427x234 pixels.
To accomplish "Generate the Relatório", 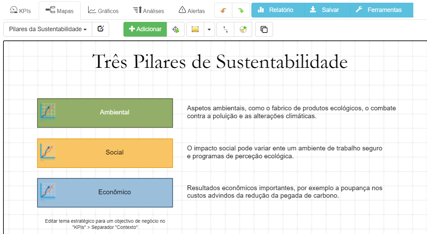I will coord(277,10).
